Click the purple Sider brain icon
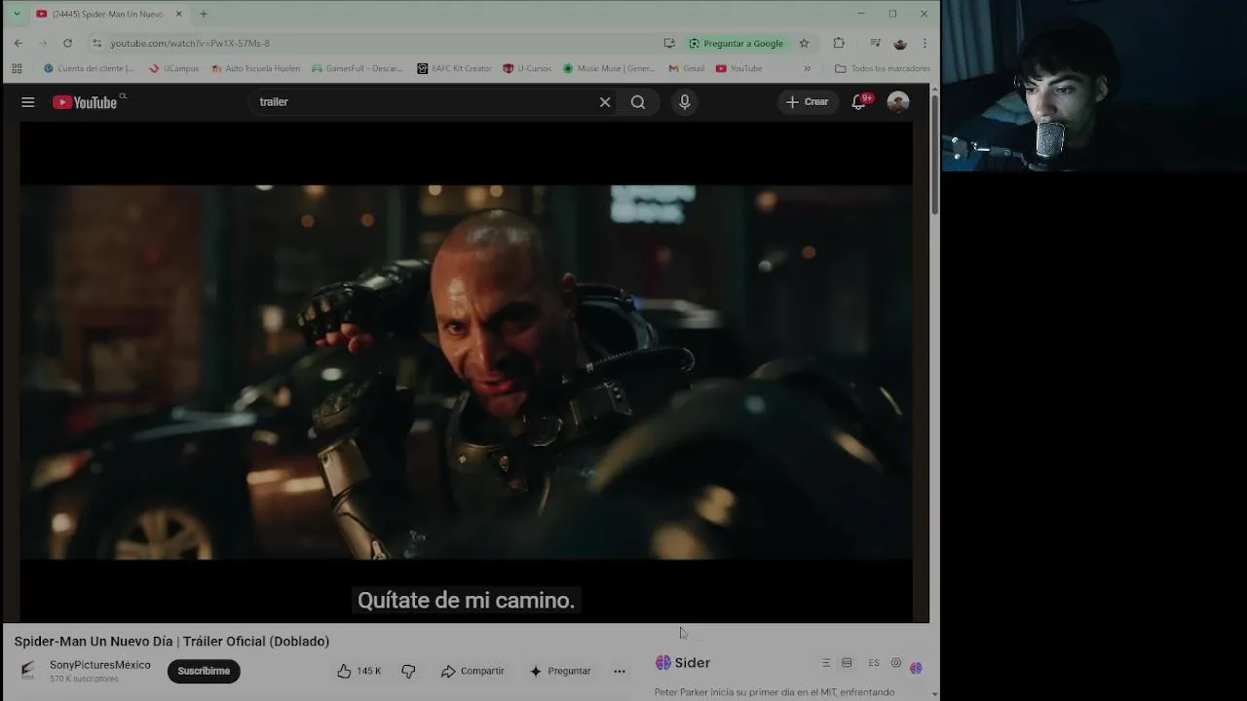The height and width of the screenshot is (701, 1247). (x=916, y=668)
